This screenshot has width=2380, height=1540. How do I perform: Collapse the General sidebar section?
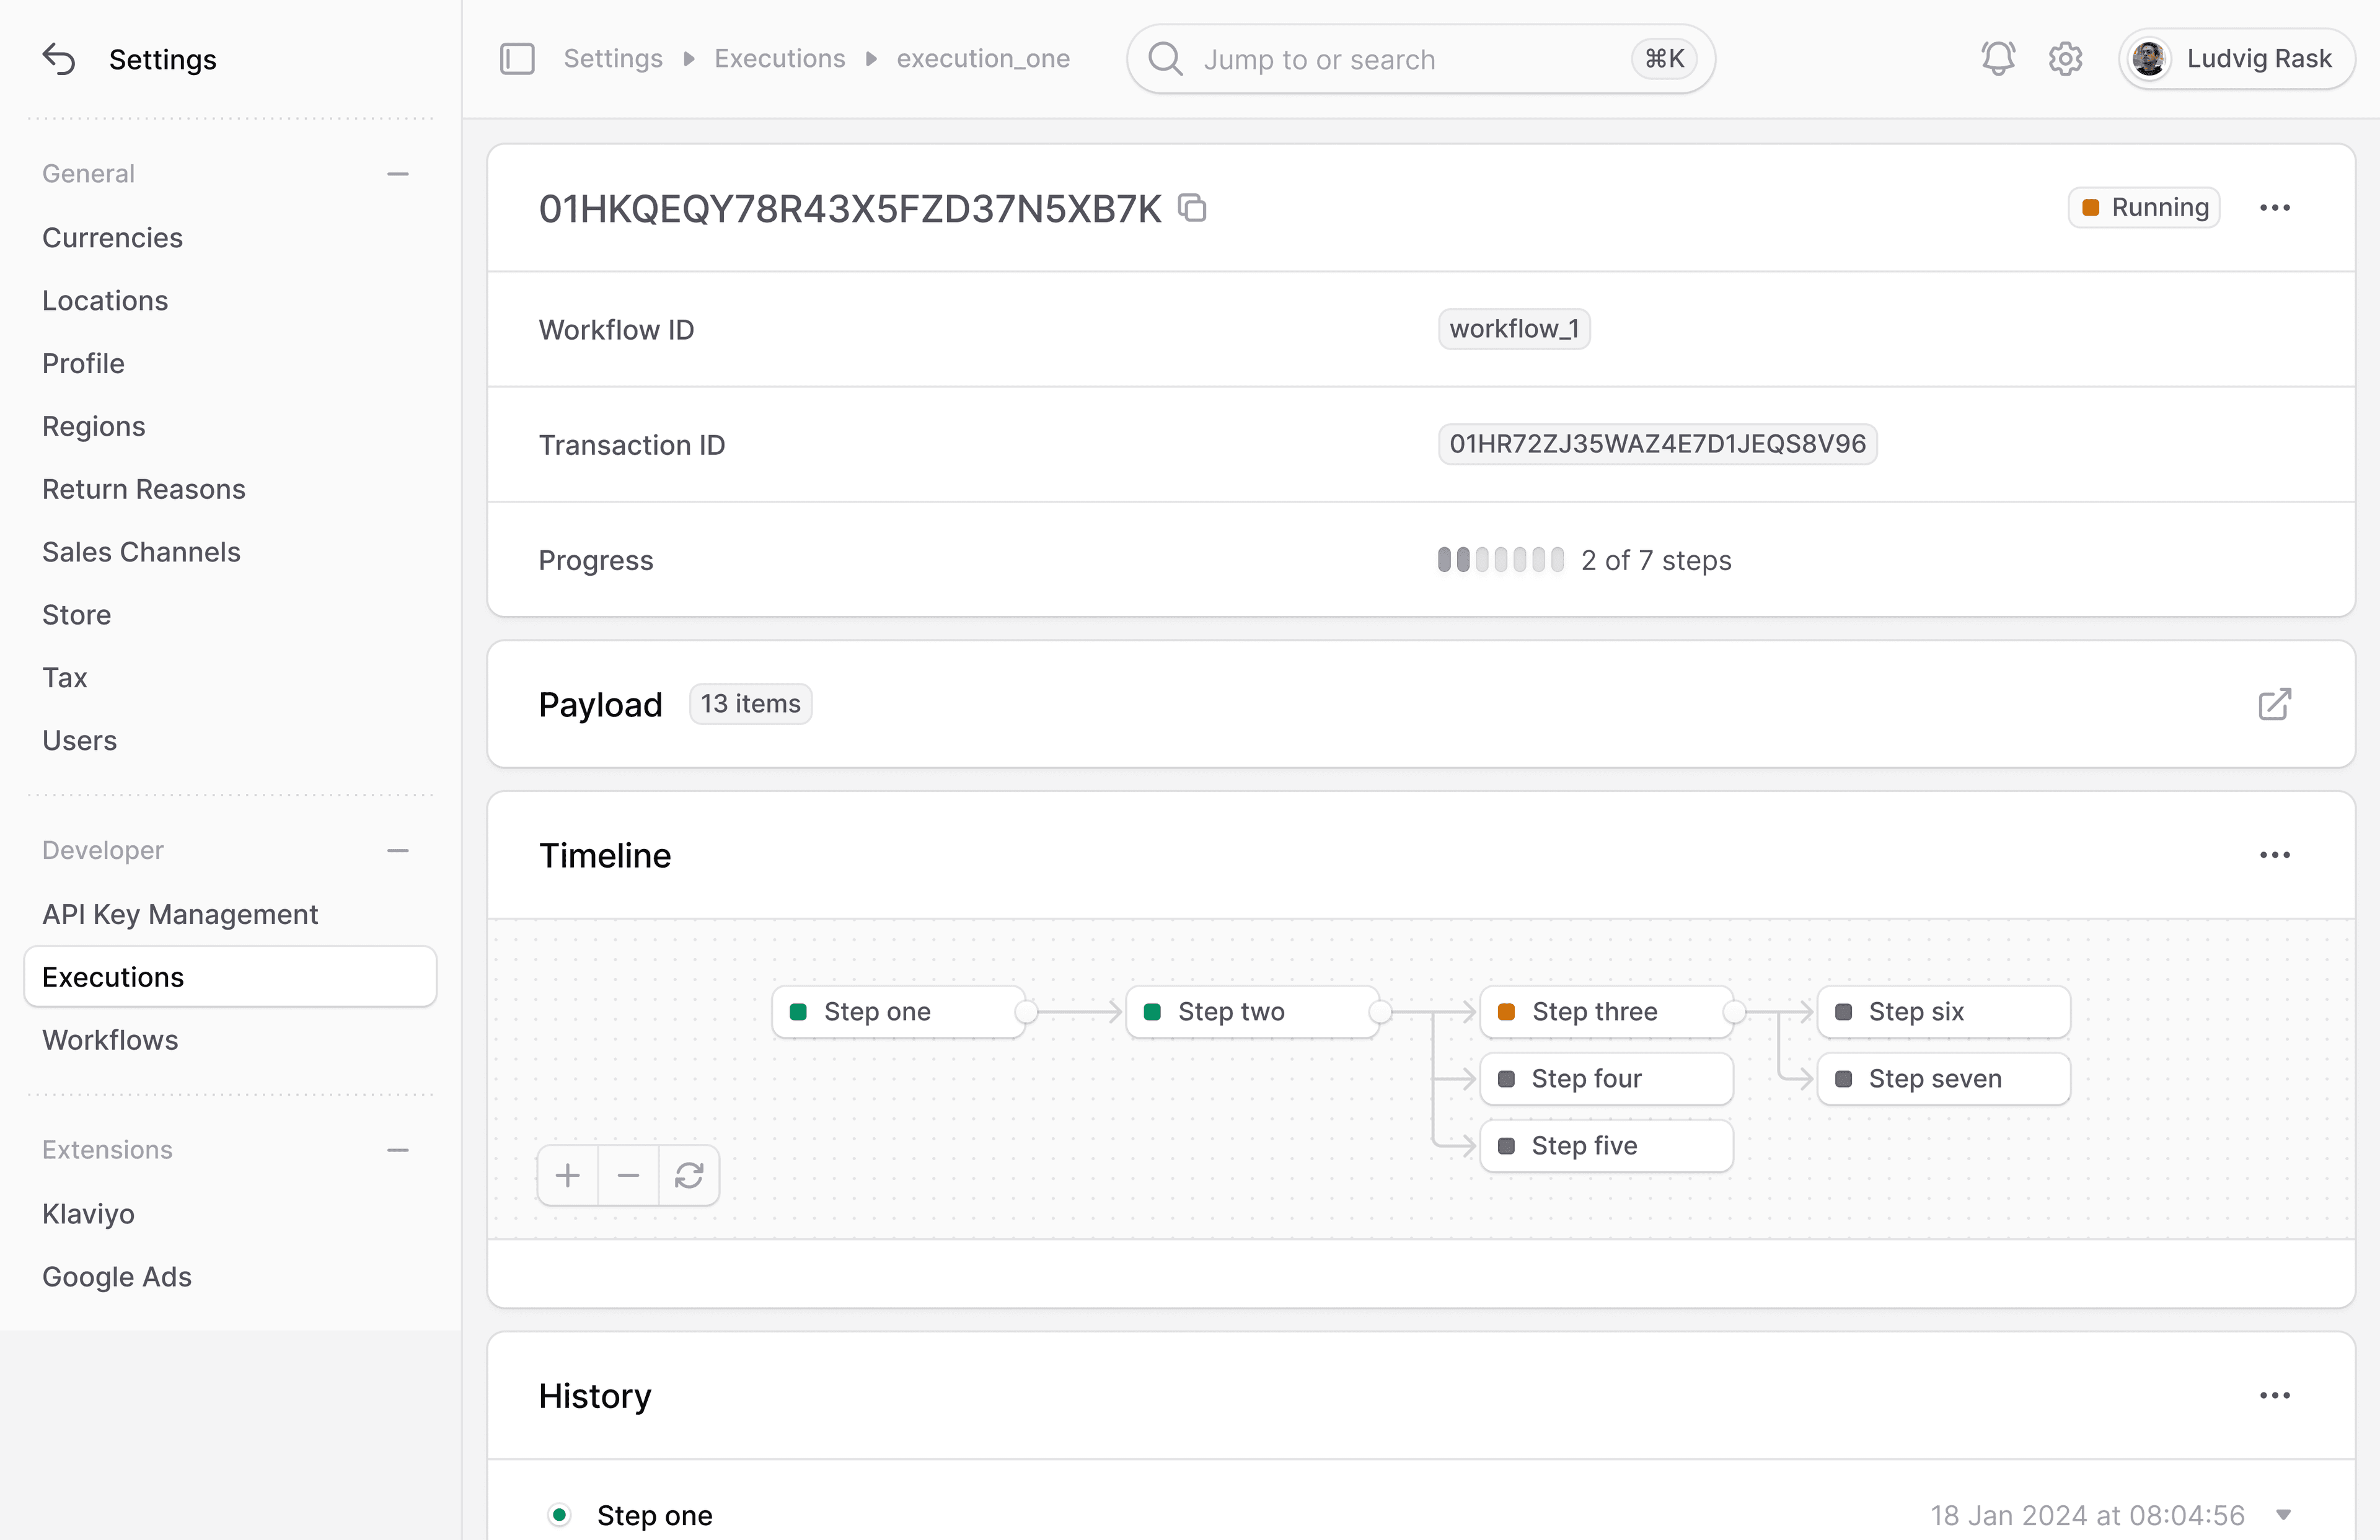tap(398, 174)
